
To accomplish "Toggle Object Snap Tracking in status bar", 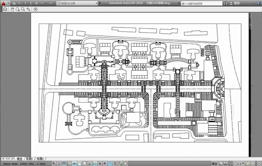I will tap(90, 163).
